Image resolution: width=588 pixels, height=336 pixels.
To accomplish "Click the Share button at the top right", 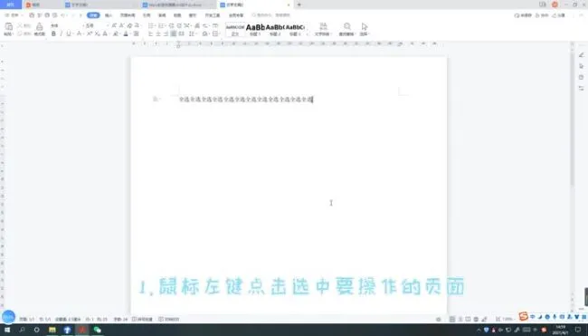I will pos(558,15).
